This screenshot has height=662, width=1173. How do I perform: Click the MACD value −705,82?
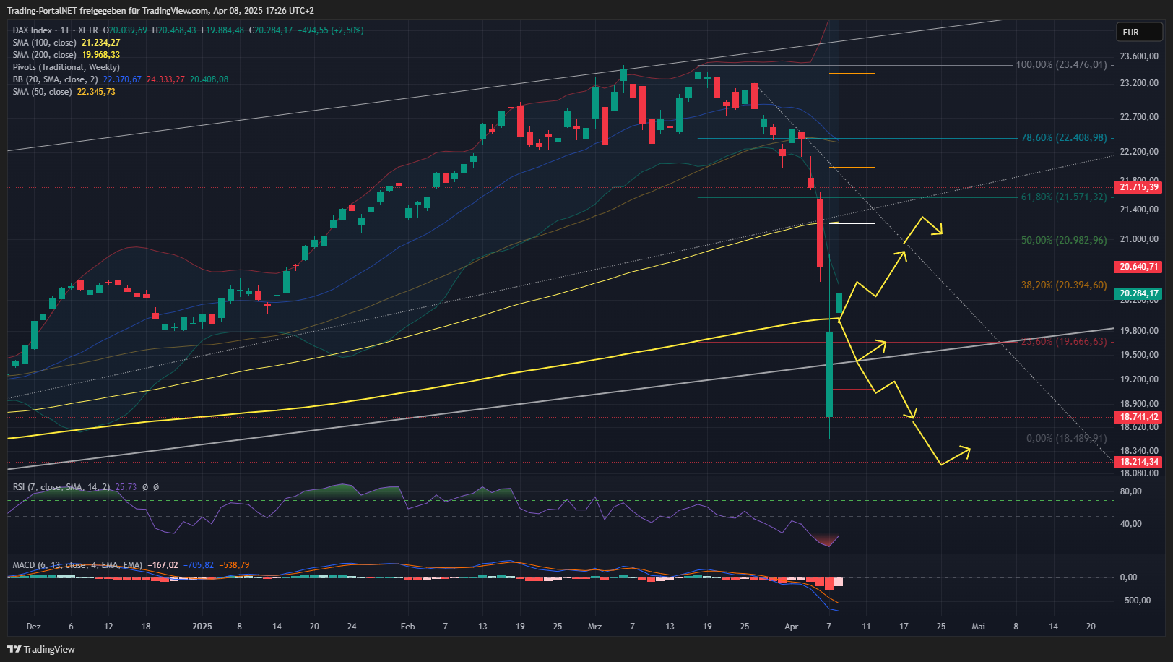[x=199, y=565]
